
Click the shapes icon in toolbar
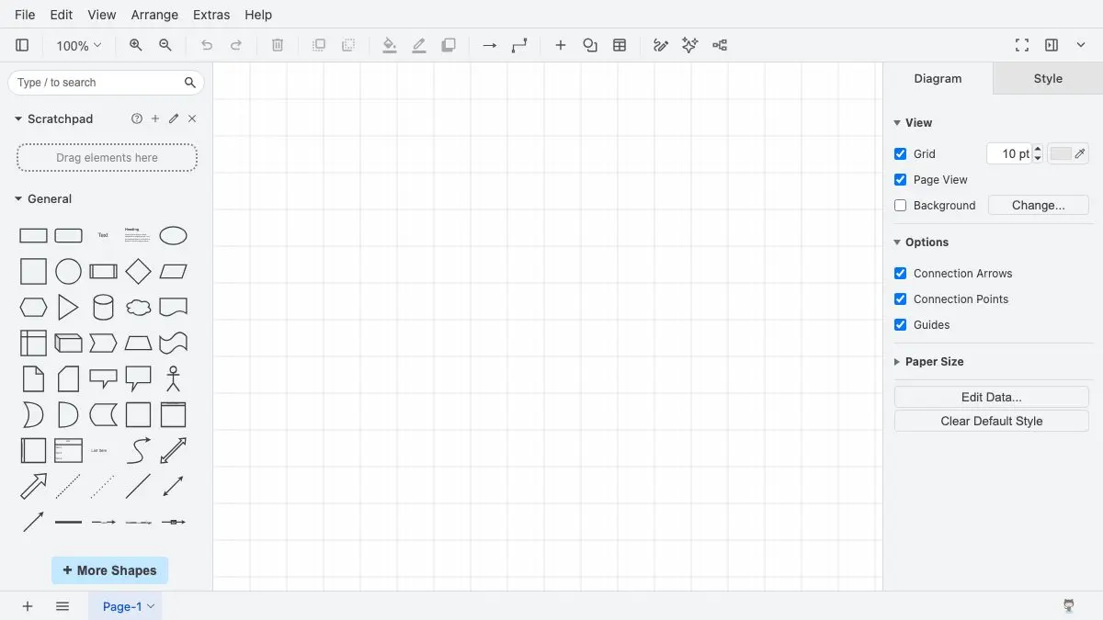590,45
